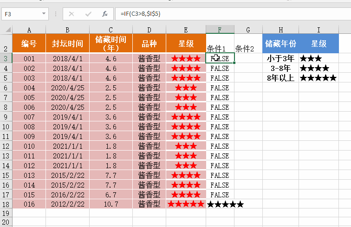351x227 pixels.
Task: Open Insert Function fx dialog
Action: 105,14
